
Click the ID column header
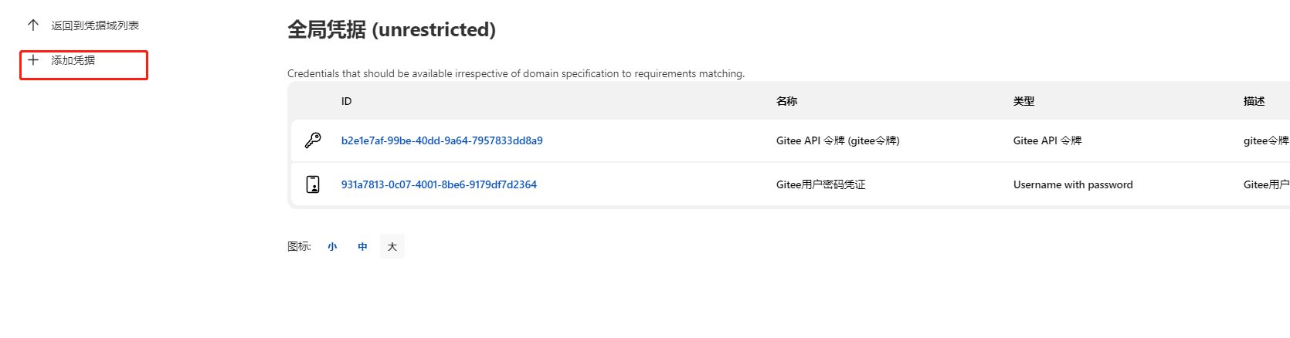click(x=346, y=101)
